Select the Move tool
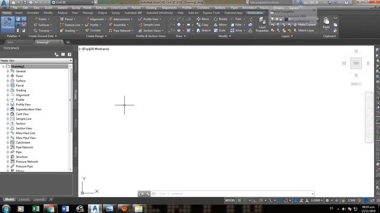 pos(203,19)
